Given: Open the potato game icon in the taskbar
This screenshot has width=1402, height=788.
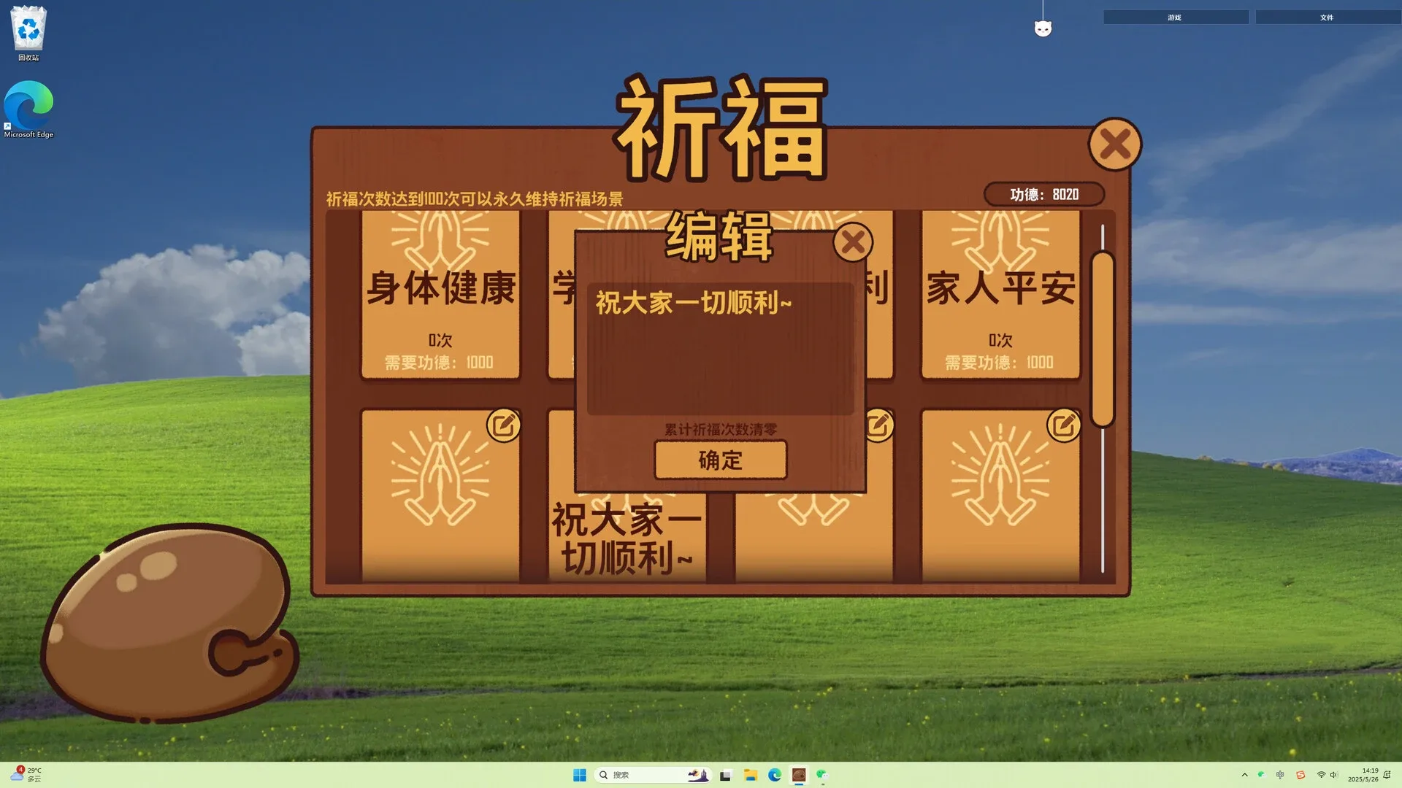Looking at the screenshot, I should pos(799,775).
